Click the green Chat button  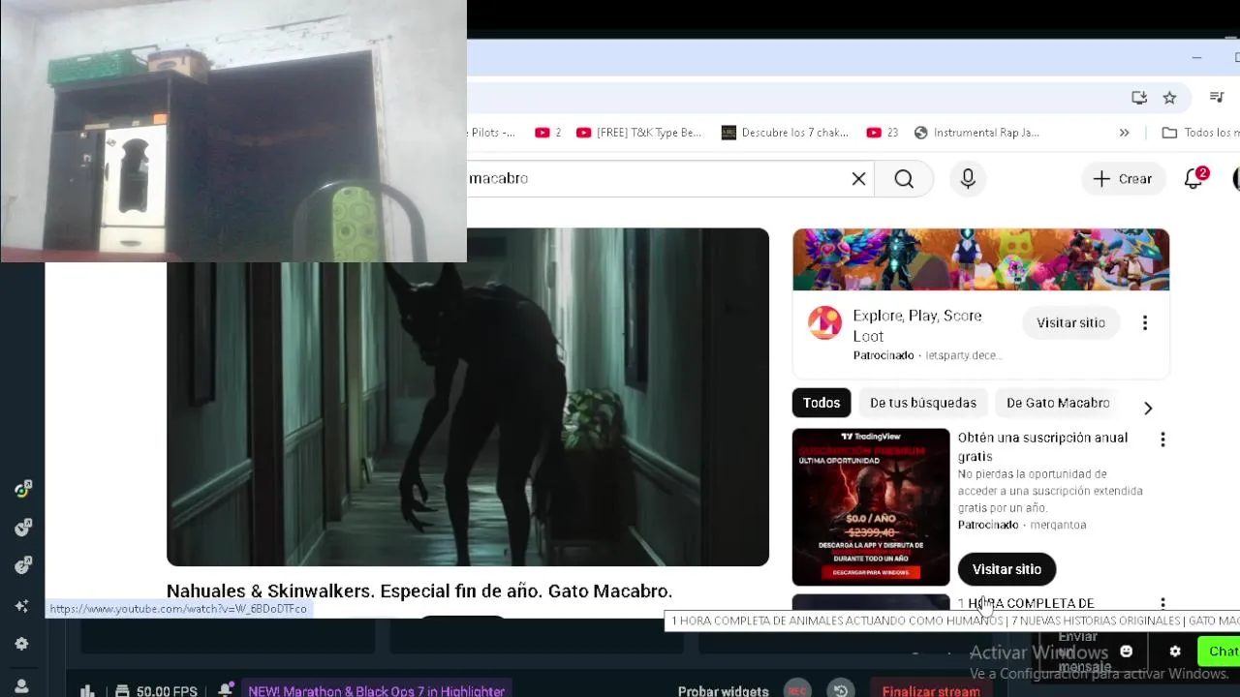click(1221, 652)
